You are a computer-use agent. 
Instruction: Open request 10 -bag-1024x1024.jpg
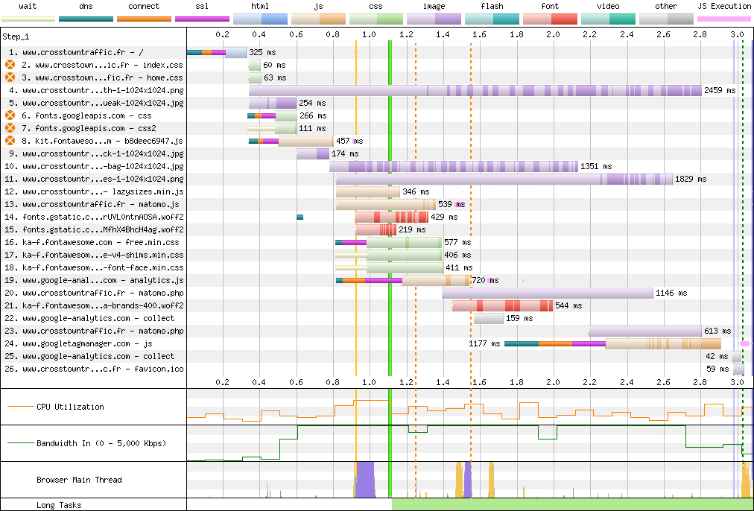[x=93, y=166]
